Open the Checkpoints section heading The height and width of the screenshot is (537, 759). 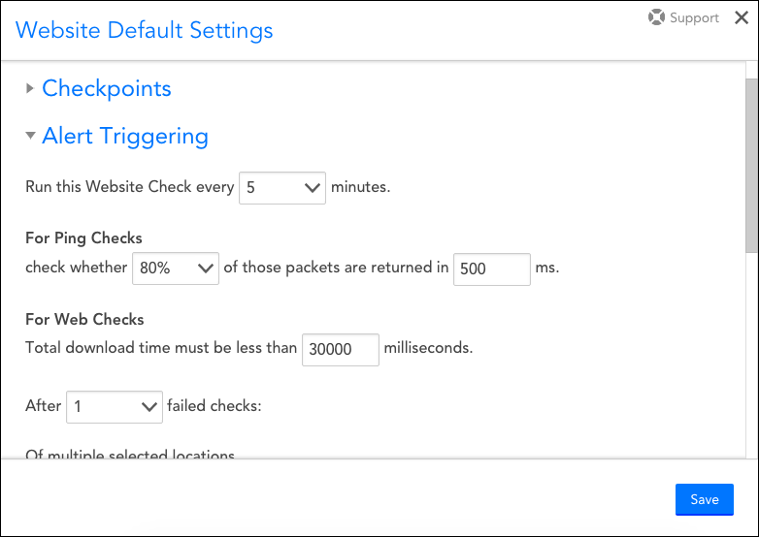point(107,88)
